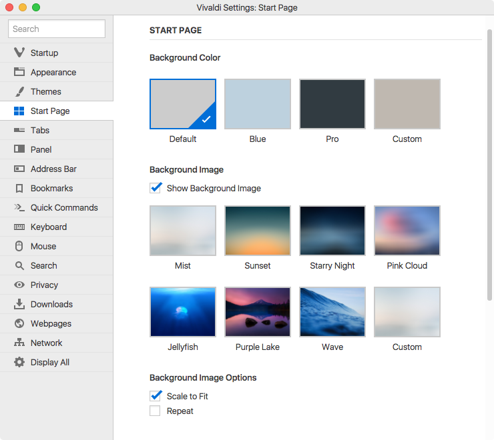Click the Privacy eye icon

19,285
